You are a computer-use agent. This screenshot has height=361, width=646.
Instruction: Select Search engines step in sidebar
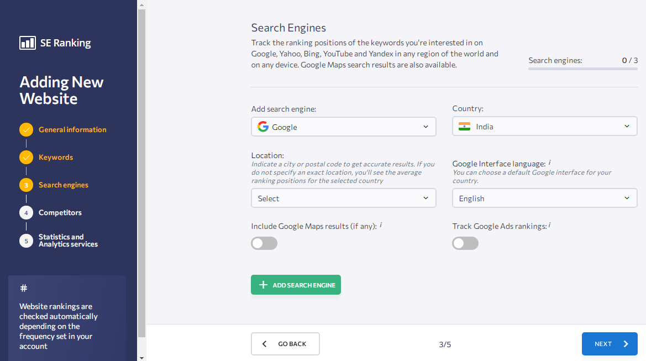coord(64,185)
